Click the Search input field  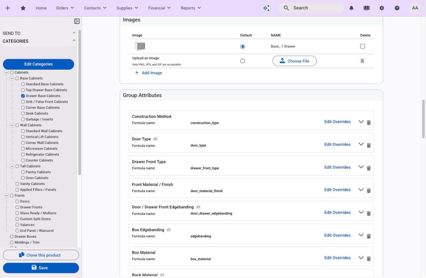pos(312,8)
